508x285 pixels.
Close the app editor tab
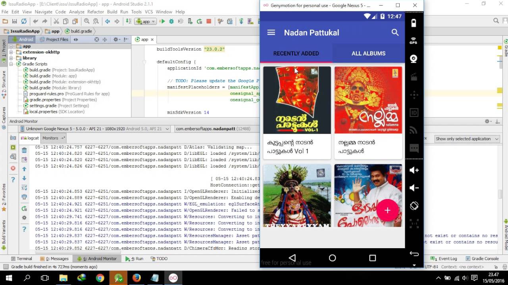(152, 40)
